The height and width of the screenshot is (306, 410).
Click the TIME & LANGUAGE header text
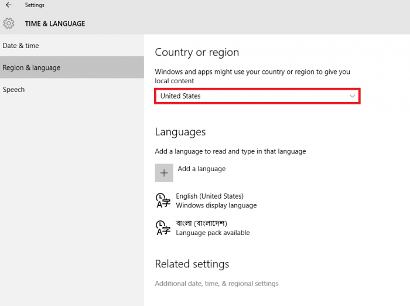[55, 24]
